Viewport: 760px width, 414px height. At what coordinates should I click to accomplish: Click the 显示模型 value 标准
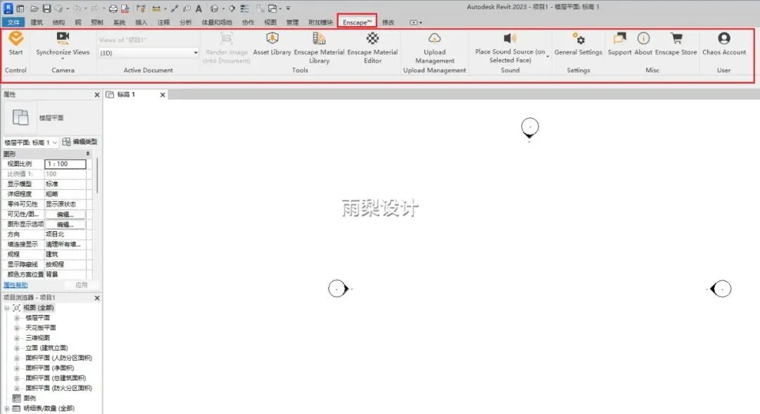click(x=65, y=184)
